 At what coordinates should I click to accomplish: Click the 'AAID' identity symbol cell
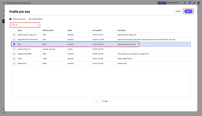tap(44, 35)
